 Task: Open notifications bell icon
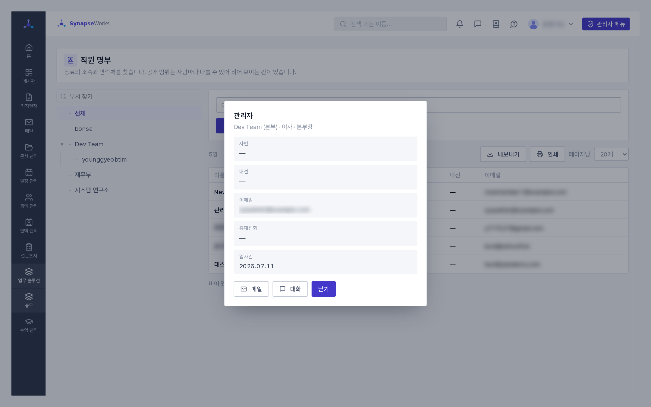pos(460,24)
